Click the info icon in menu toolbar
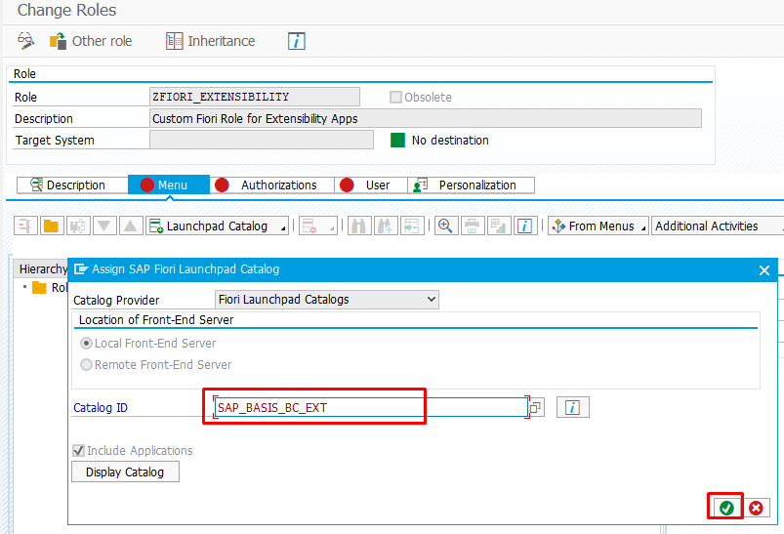 [525, 226]
